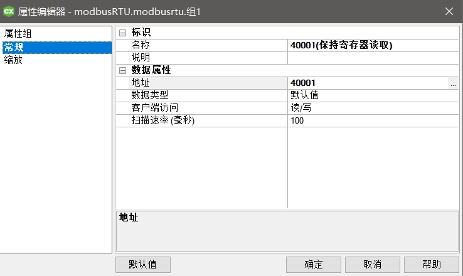Select the 说明 property label
This screenshot has height=276, width=463.
click(x=141, y=58)
